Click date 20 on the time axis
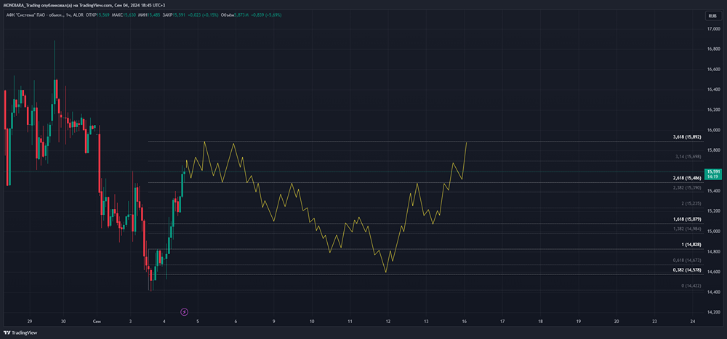Viewport: 727px width, 339px height. [x=616, y=322]
